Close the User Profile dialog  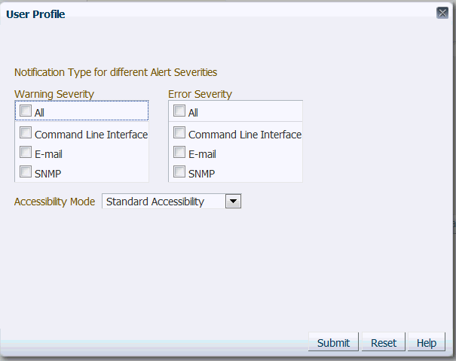click(442, 13)
